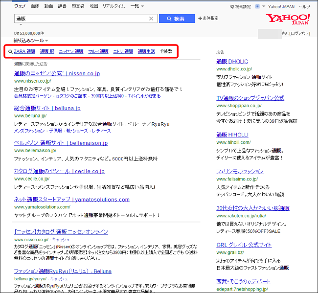
Task: Open the GRL グレイル 公式サイト ad
Action: (244, 245)
